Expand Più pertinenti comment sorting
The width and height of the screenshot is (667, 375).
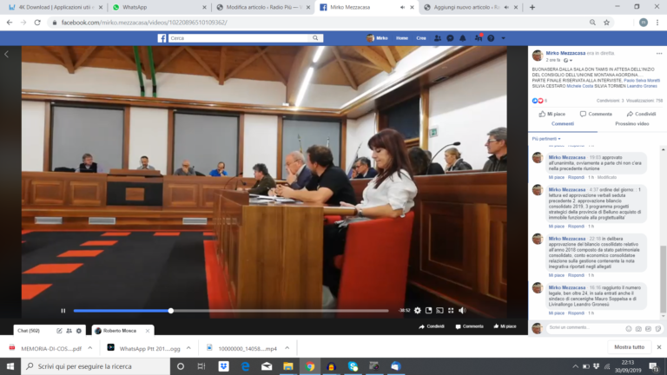click(546, 138)
